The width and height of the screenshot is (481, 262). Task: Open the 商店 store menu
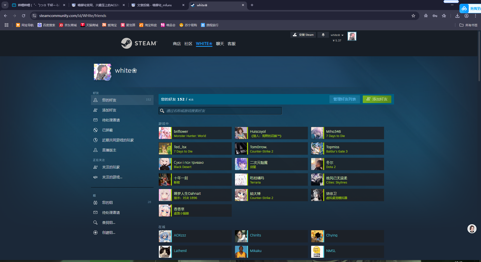click(x=177, y=44)
